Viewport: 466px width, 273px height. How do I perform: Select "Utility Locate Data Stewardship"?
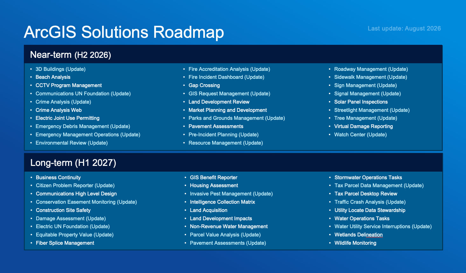370,210
